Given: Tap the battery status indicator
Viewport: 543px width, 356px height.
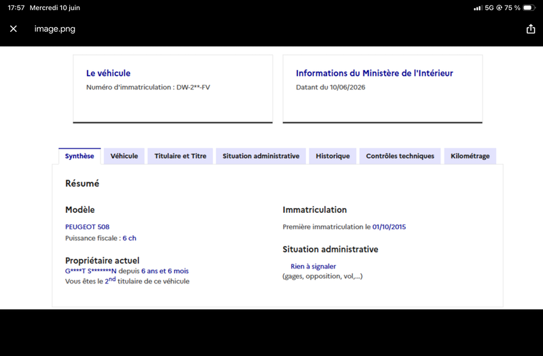Looking at the screenshot, I should 529,7.
